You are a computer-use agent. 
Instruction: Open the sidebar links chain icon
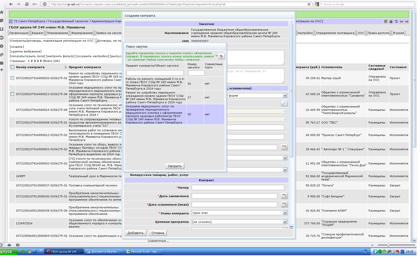point(1,54)
